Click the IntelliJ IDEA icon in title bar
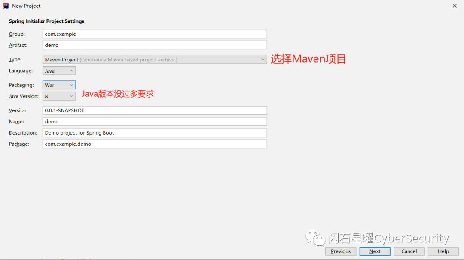The width and height of the screenshot is (464, 260). point(6,6)
